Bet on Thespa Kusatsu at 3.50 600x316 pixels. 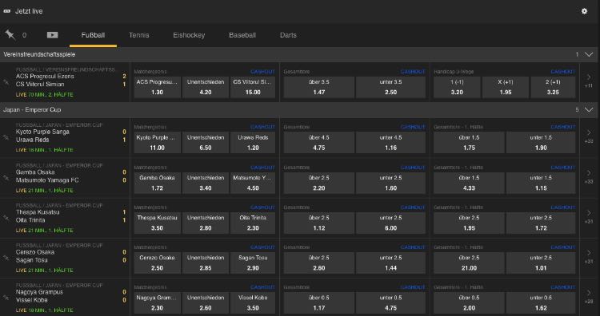coord(157,223)
